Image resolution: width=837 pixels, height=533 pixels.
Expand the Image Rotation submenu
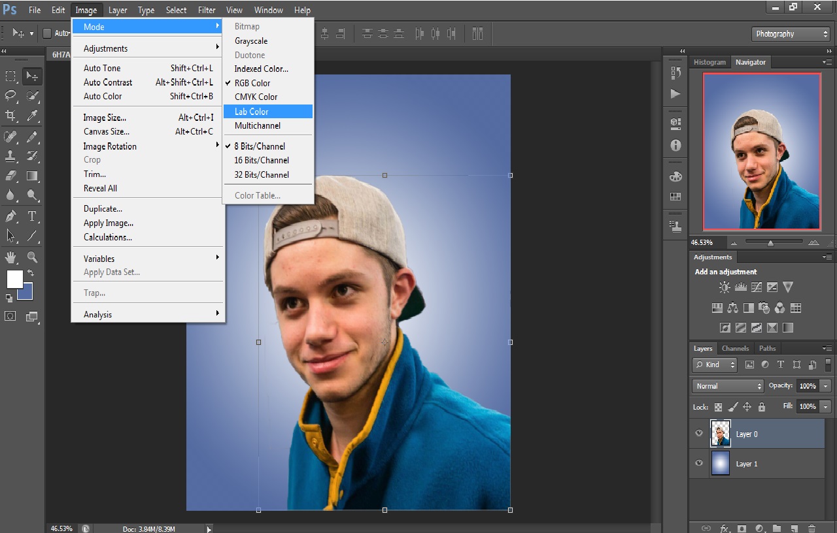coord(148,146)
